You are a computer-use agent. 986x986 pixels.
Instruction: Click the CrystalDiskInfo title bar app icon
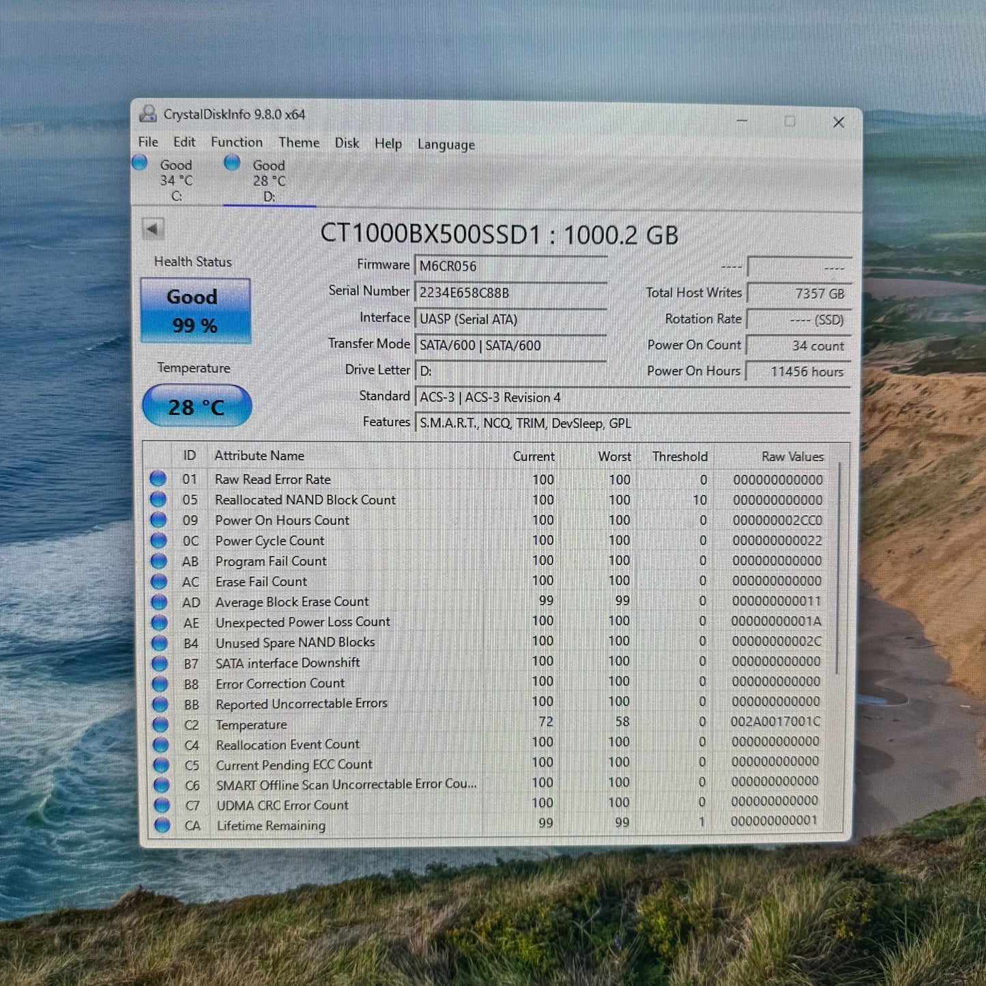147,113
